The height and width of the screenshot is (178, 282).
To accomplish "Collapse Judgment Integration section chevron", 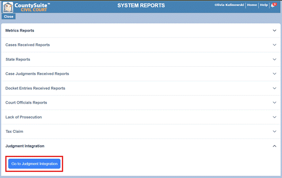I will 274,146.
